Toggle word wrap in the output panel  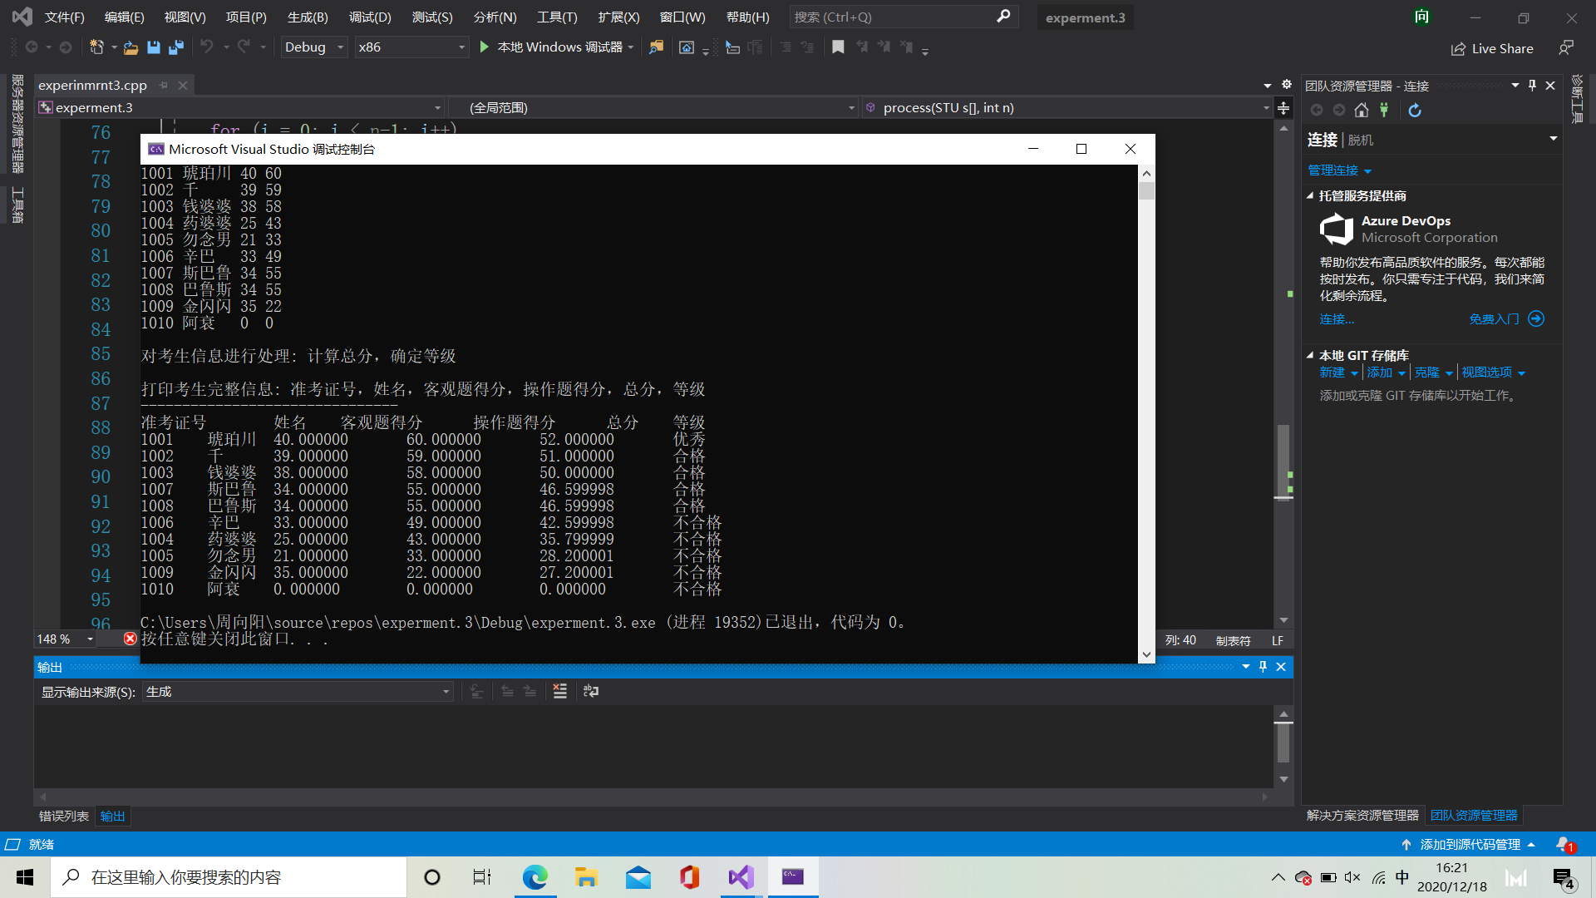pos(591,691)
